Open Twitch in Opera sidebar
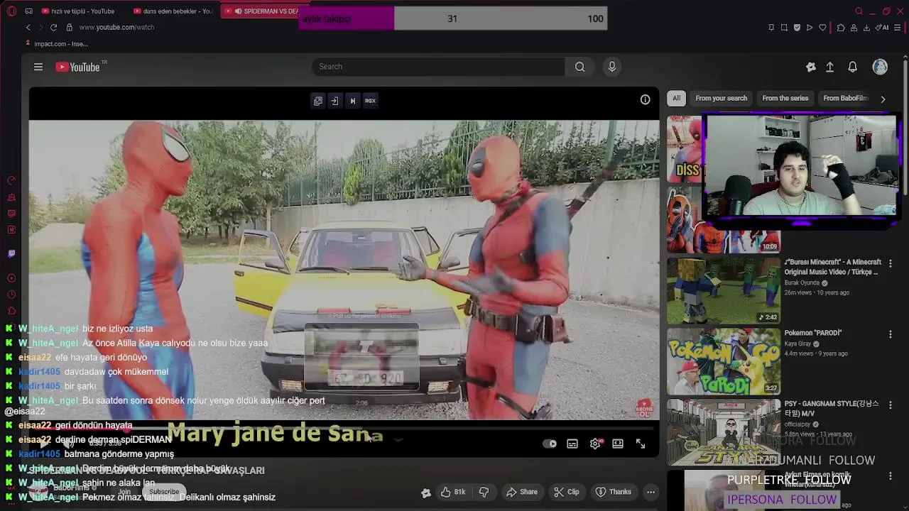The height and width of the screenshot is (511, 909). (11, 253)
